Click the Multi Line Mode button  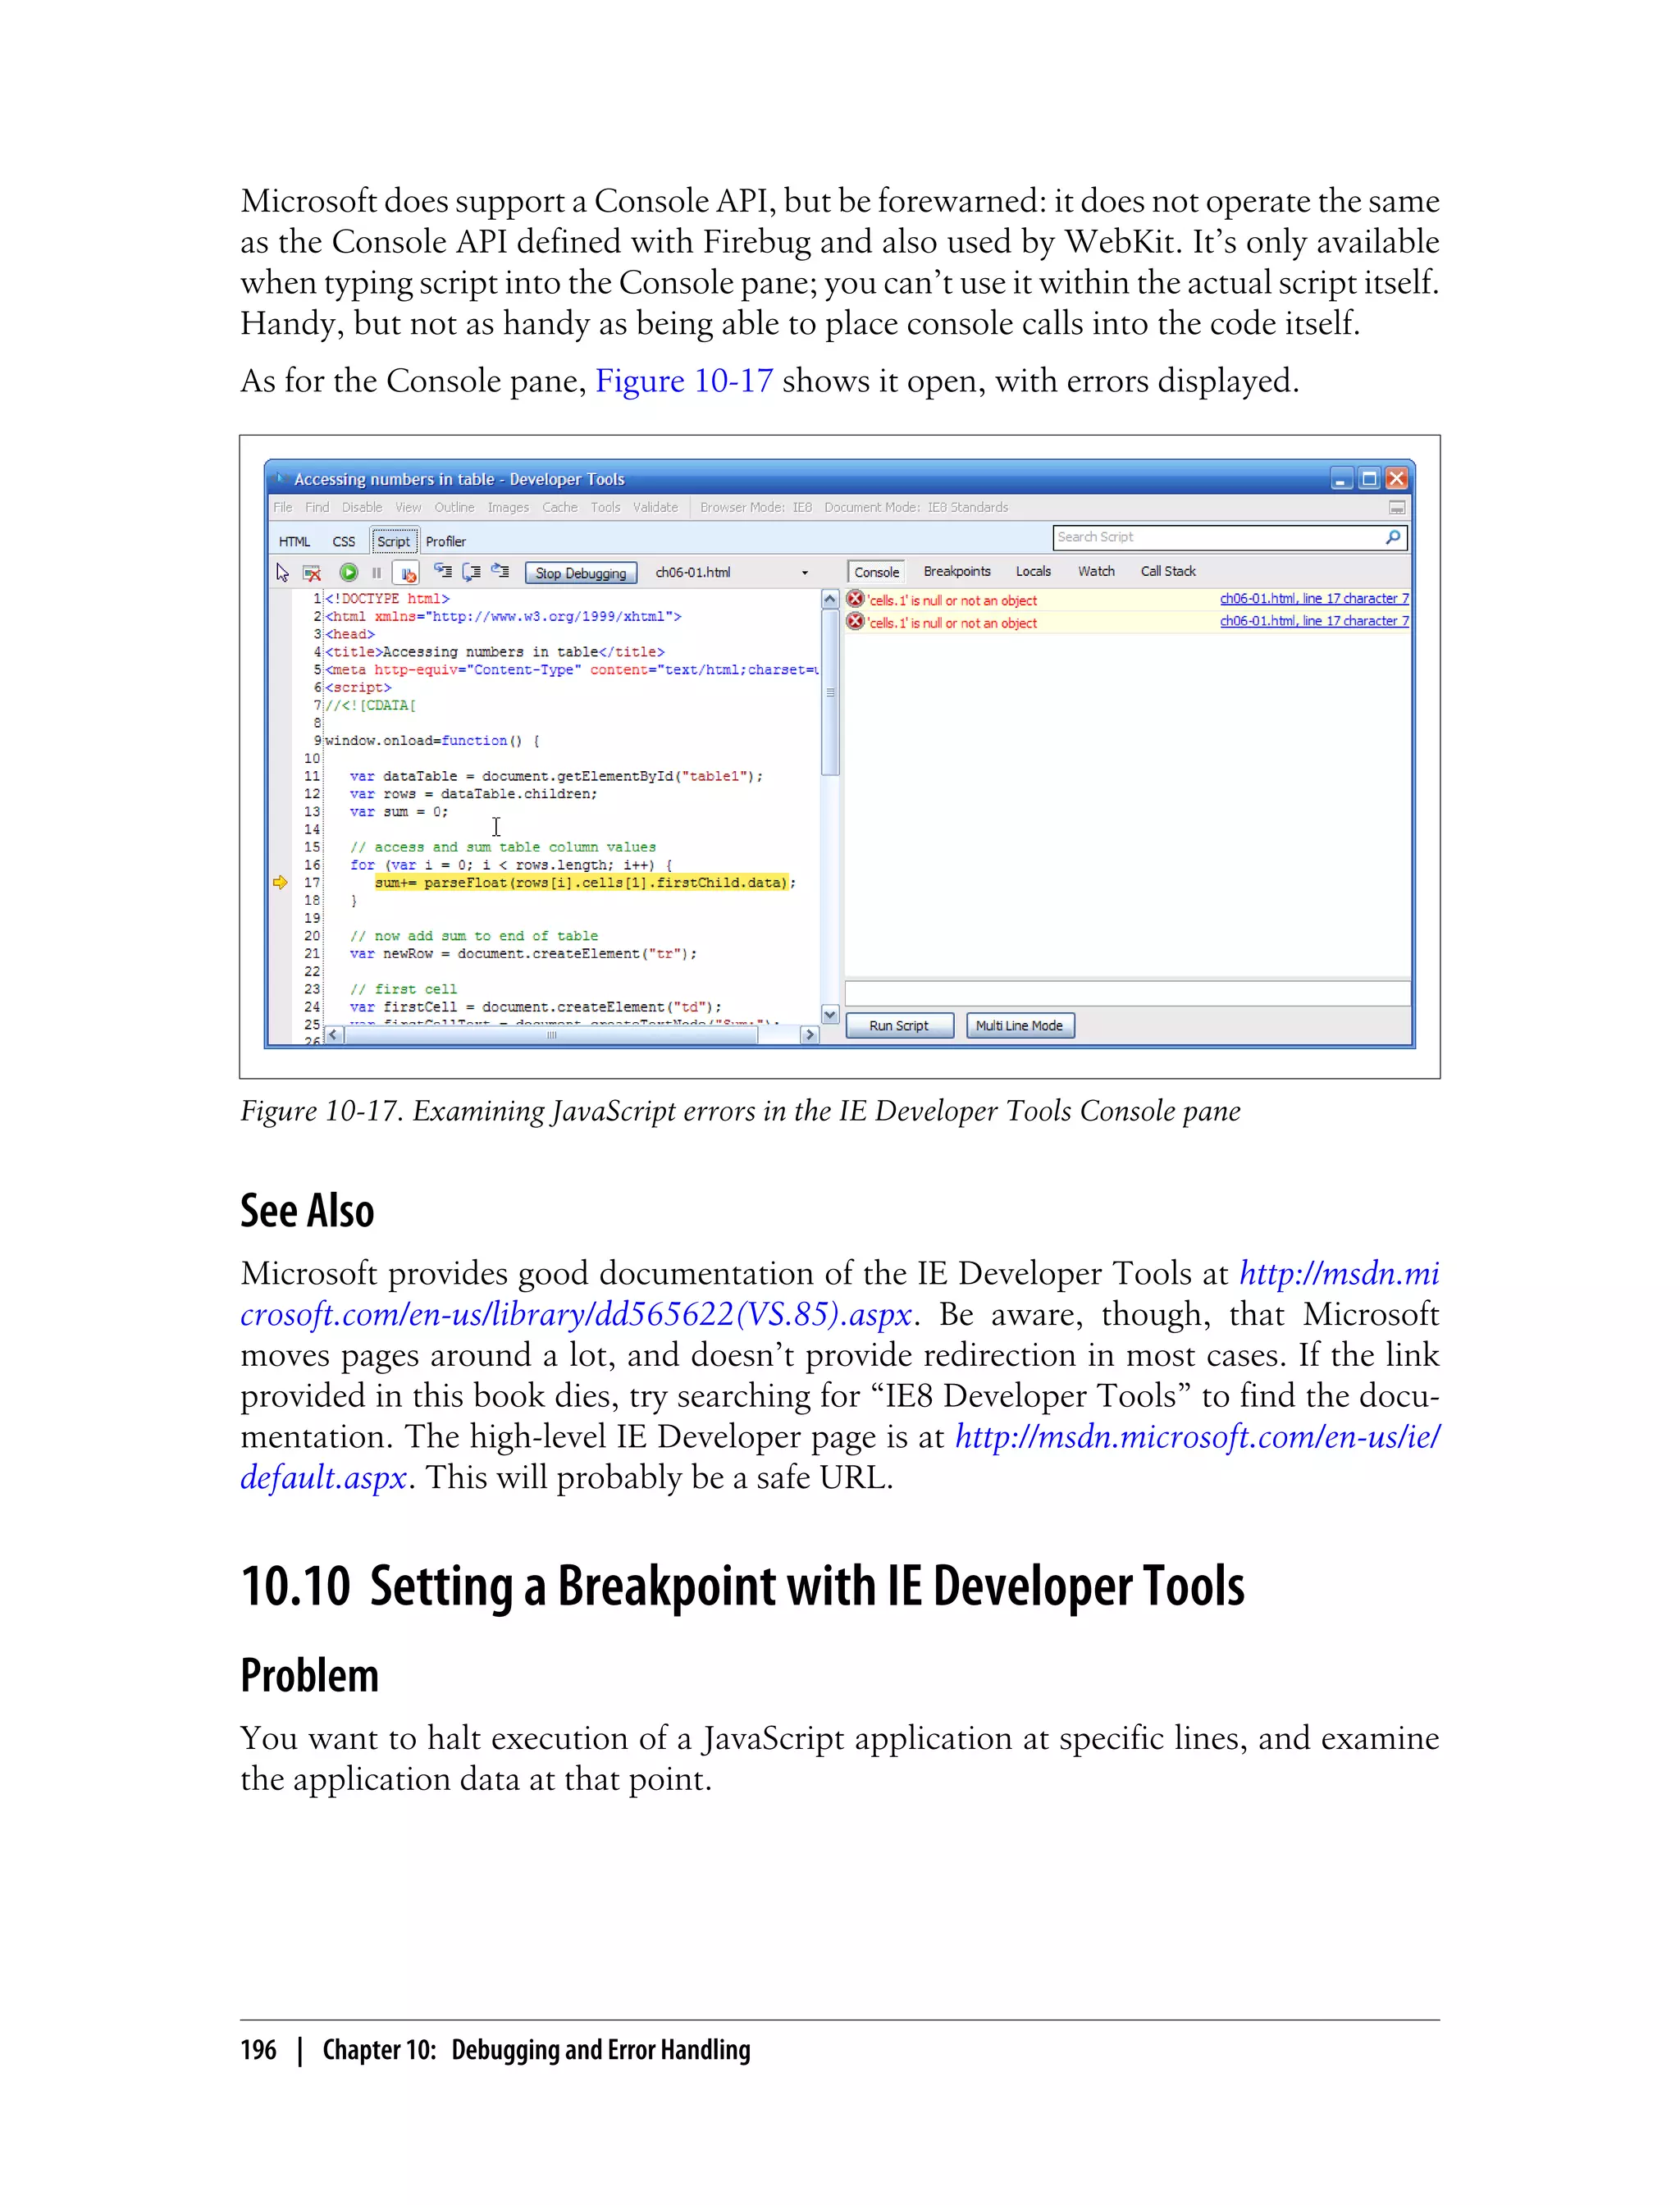pos(1020,1025)
